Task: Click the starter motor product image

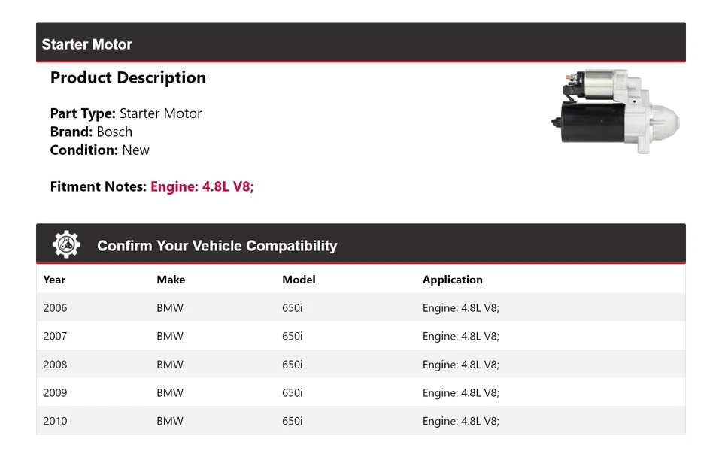Action: 614,112
